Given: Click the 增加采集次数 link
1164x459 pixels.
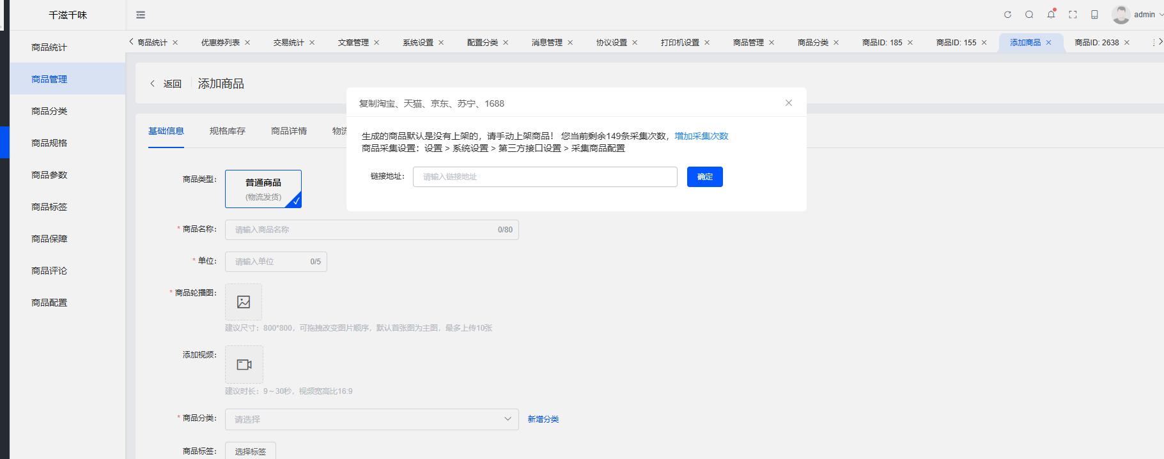Looking at the screenshot, I should tap(701, 136).
